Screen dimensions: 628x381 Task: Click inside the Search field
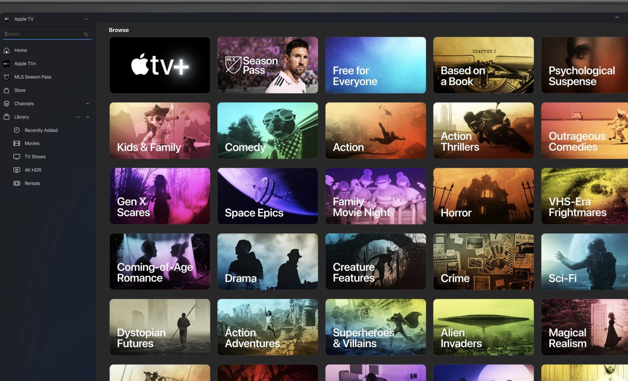(x=42, y=34)
